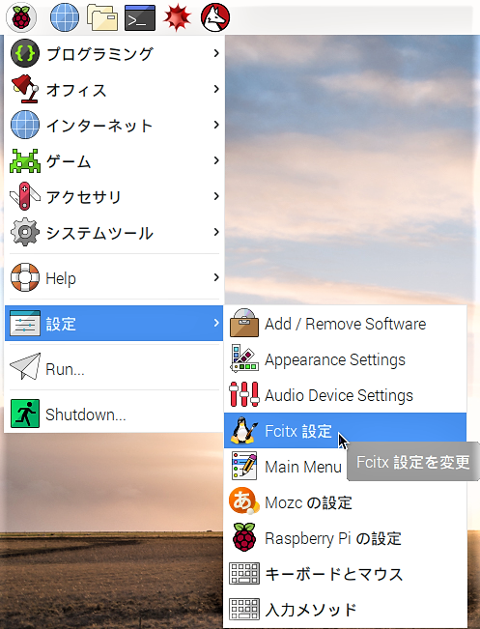Expand the Help submenu arrow

point(216,277)
